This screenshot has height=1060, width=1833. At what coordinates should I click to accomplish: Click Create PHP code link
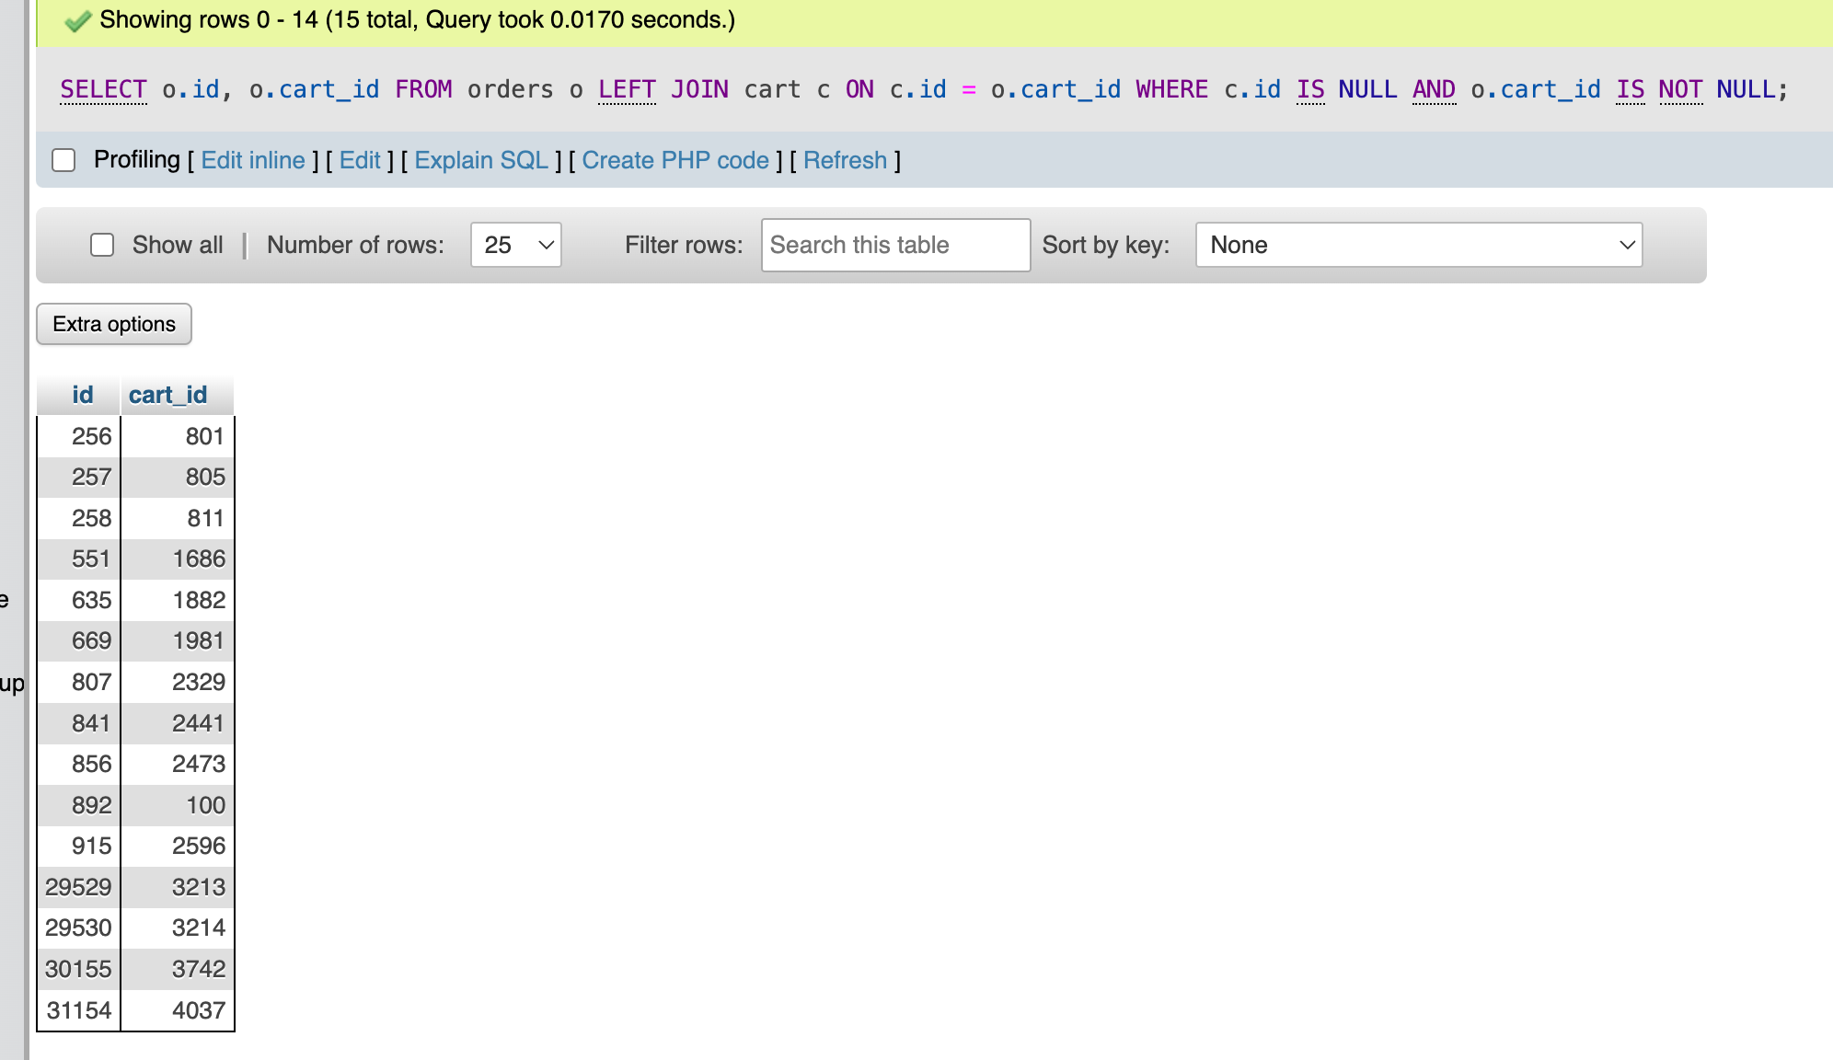(675, 160)
